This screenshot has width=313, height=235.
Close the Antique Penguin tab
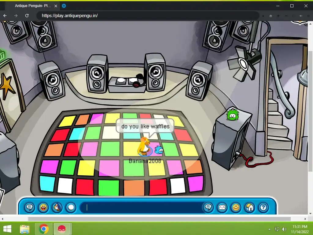56,6
